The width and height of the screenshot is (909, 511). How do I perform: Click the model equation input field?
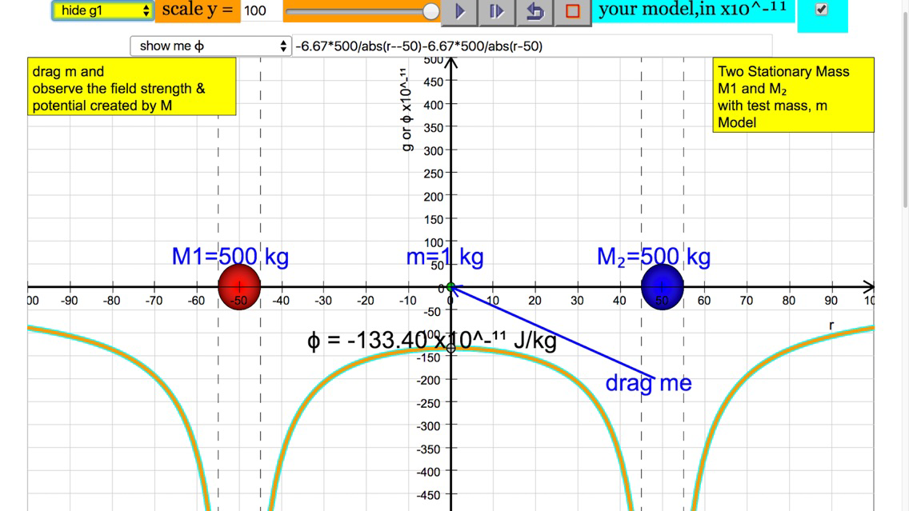tap(532, 46)
